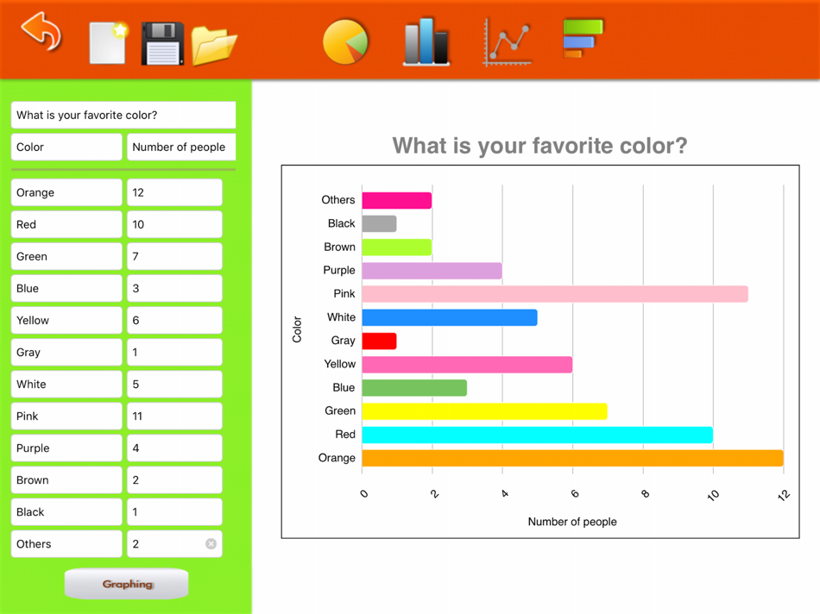The image size is (820, 614).
Task: Click the small red Gray bar
Action: click(379, 341)
